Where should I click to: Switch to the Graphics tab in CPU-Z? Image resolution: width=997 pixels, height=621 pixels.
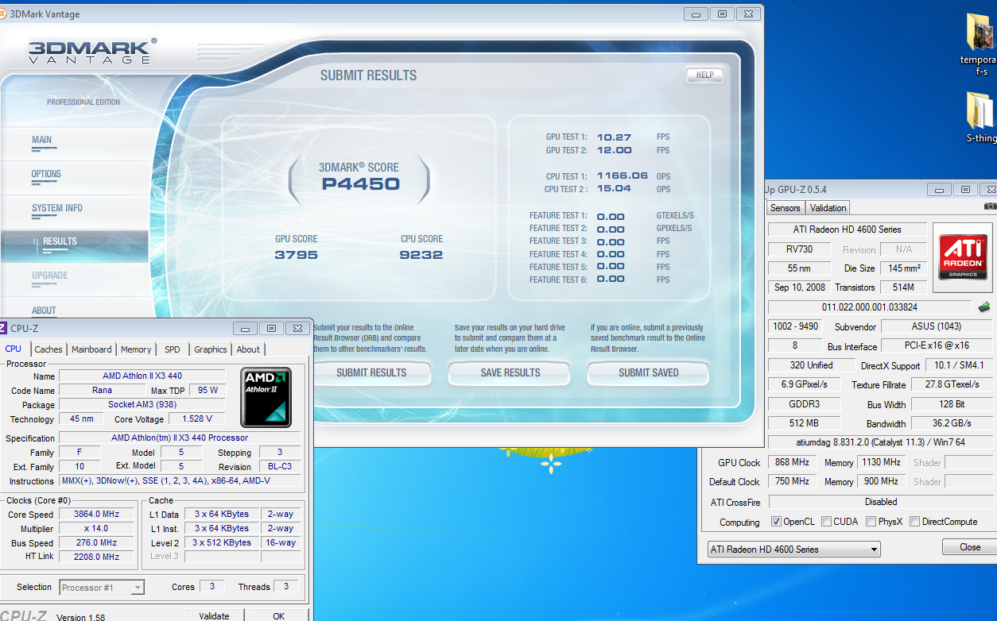point(211,349)
